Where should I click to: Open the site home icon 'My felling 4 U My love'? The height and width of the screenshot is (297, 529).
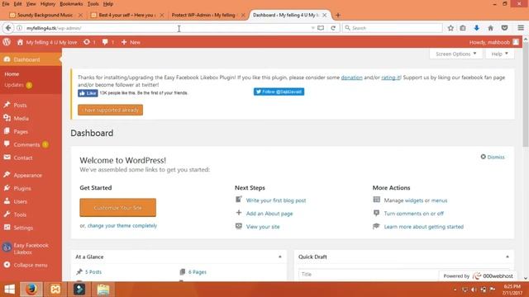coord(48,42)
